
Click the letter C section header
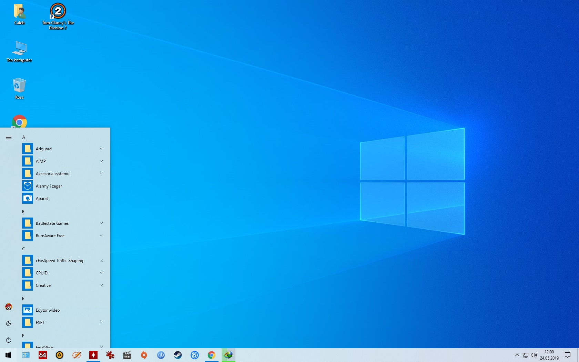[x=23, y=249]
